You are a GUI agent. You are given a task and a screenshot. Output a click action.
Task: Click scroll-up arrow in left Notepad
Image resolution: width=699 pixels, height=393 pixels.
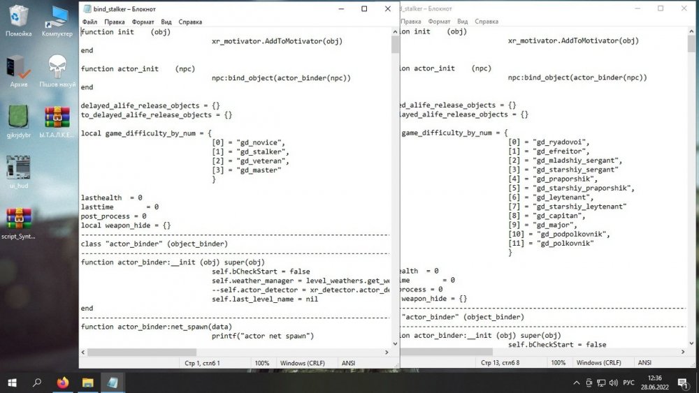(x=395, y=32)
